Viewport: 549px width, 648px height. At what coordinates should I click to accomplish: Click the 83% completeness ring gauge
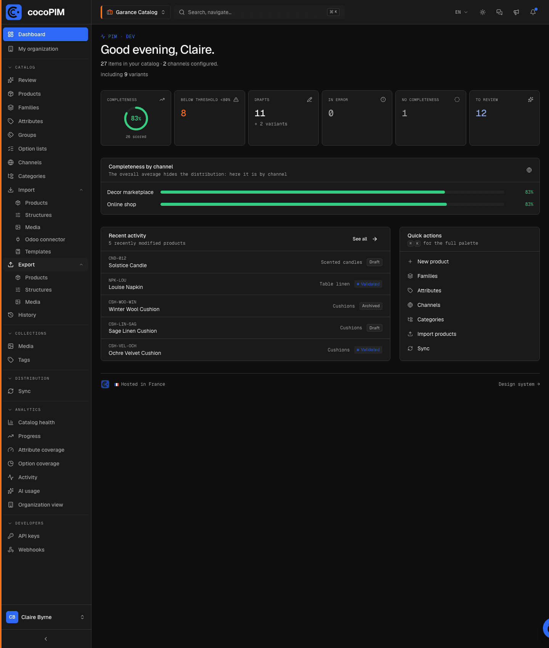tap(136, 119)
